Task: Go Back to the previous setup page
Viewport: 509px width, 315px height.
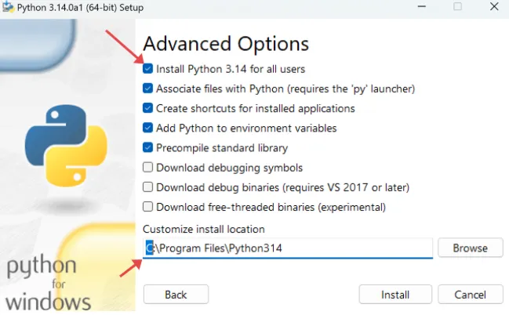Action: click(176, 295)
